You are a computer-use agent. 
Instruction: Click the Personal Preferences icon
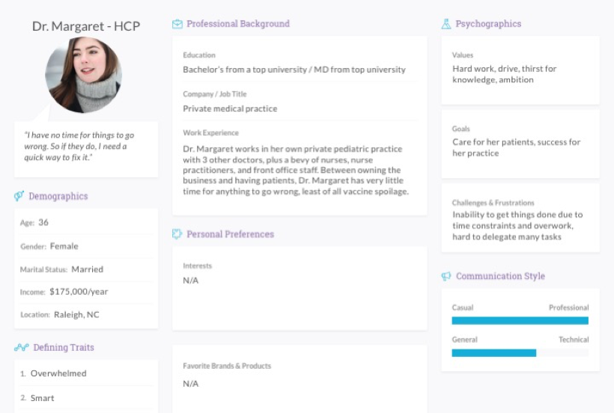(x=177, y=234)
